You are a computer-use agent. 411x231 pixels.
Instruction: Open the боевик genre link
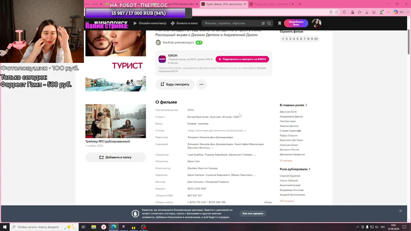click(192, 124)
